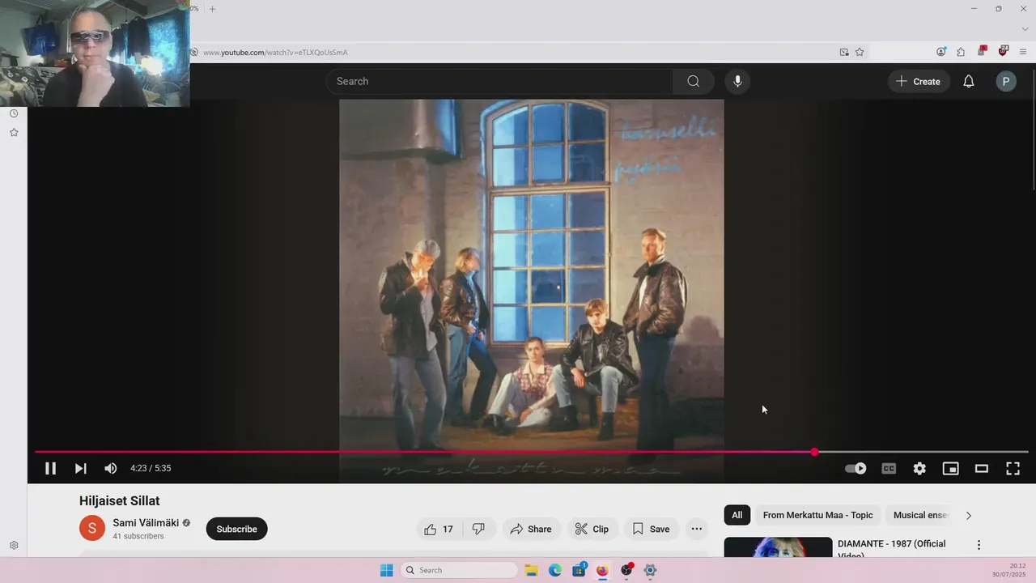Select the All filter chip

click(737, 515)
